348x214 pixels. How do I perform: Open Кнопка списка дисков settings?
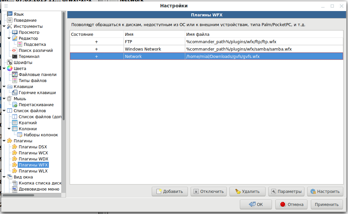pyautogui.click(x=40, y=183)
